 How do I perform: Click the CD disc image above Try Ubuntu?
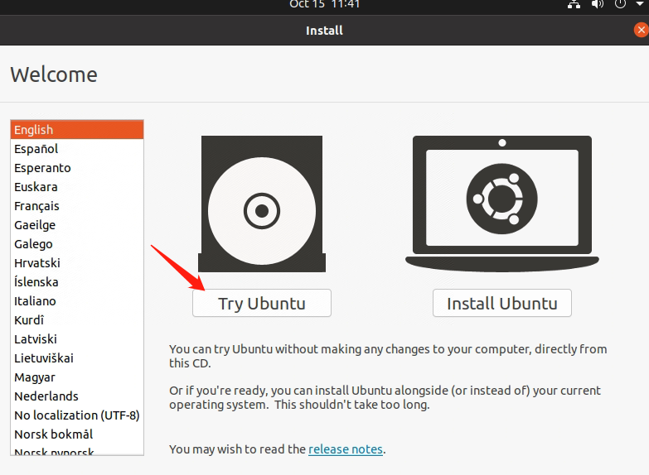(262, 204)
